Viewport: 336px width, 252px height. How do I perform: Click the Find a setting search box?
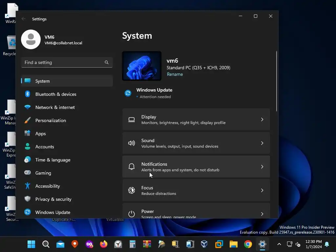[x=67, y=62]
